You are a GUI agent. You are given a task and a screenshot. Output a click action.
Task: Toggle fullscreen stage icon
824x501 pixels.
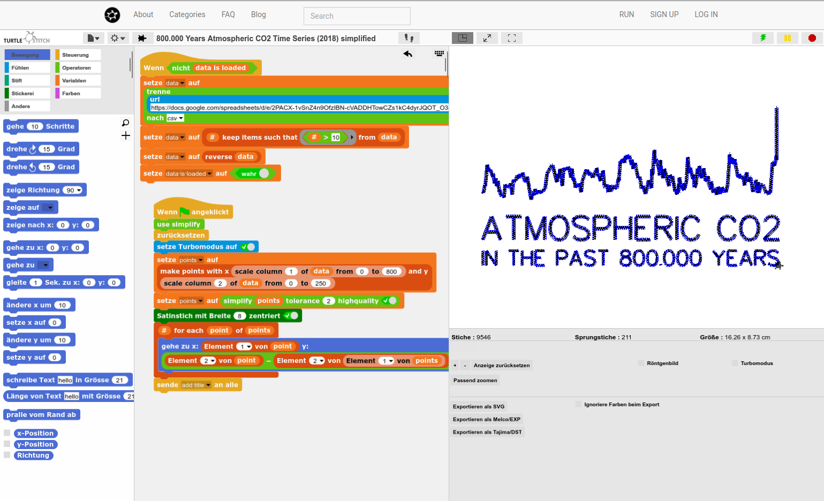[x=511, y=38]
